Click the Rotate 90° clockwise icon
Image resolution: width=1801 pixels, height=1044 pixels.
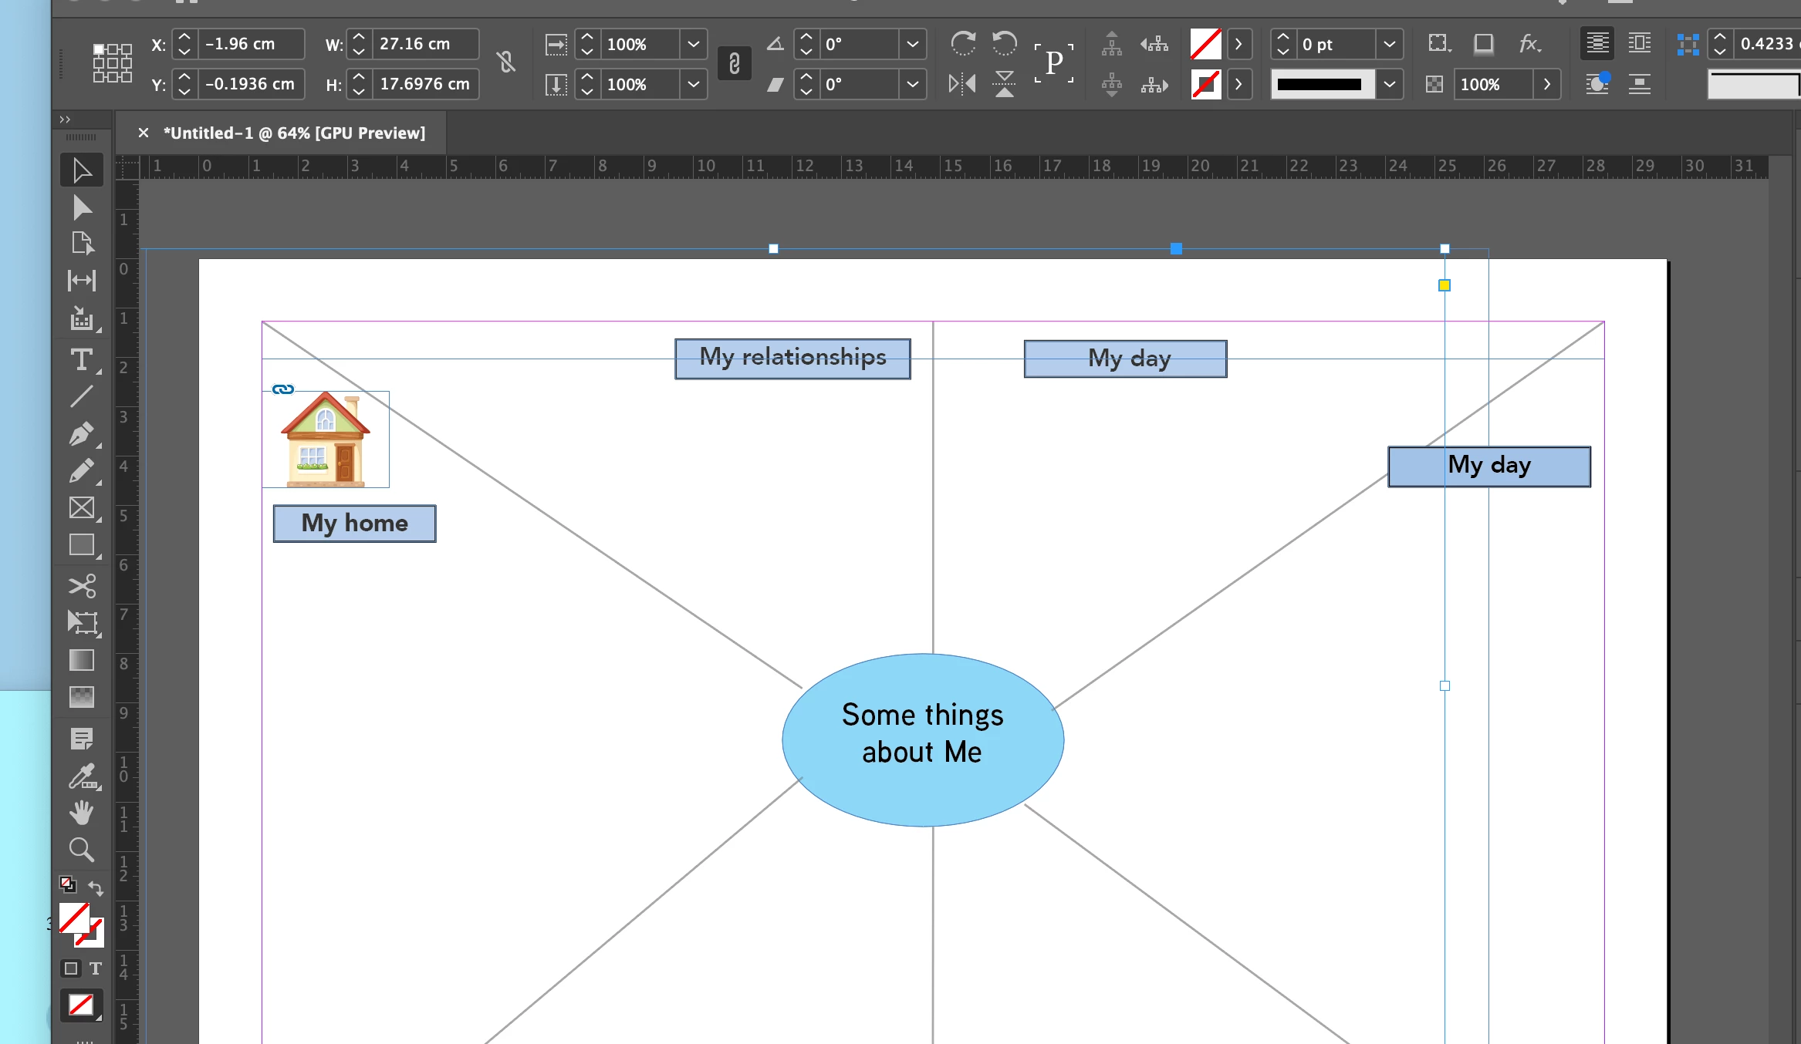tap(962, 43)
